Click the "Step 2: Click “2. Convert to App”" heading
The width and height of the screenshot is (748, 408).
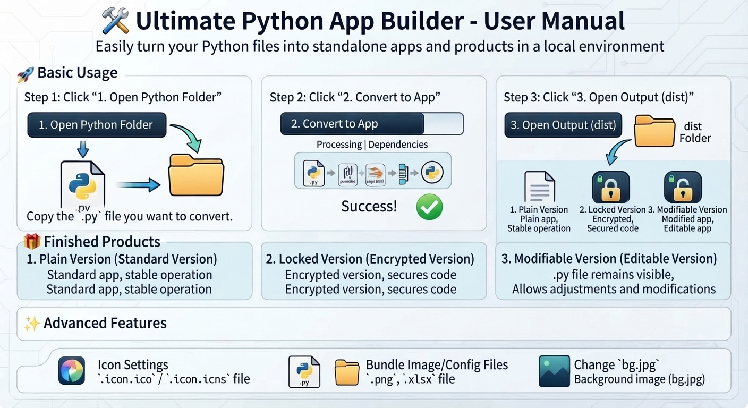[x=355, y=97]
